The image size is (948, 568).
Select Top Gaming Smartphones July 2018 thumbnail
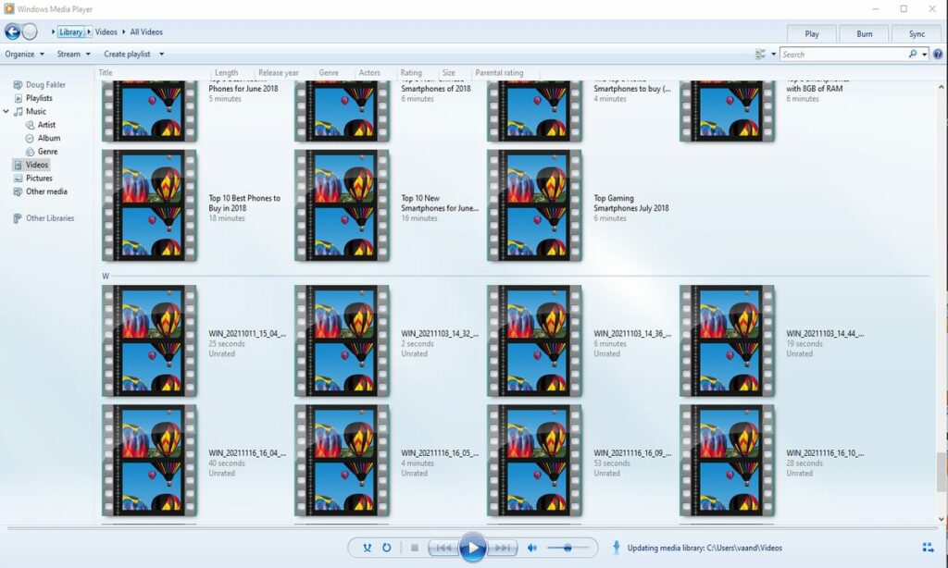(534, 205)
